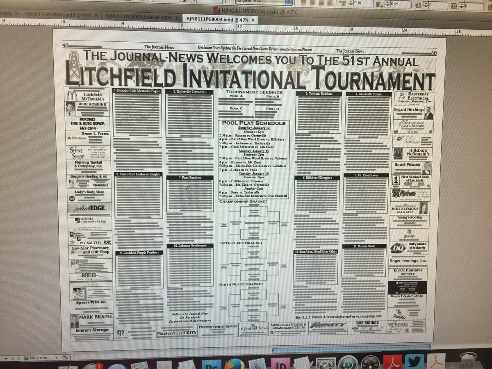This screenshot has width=492, height=369.
Task: Click the right indent '0 in' field
Action: click(x=400, y=4)
